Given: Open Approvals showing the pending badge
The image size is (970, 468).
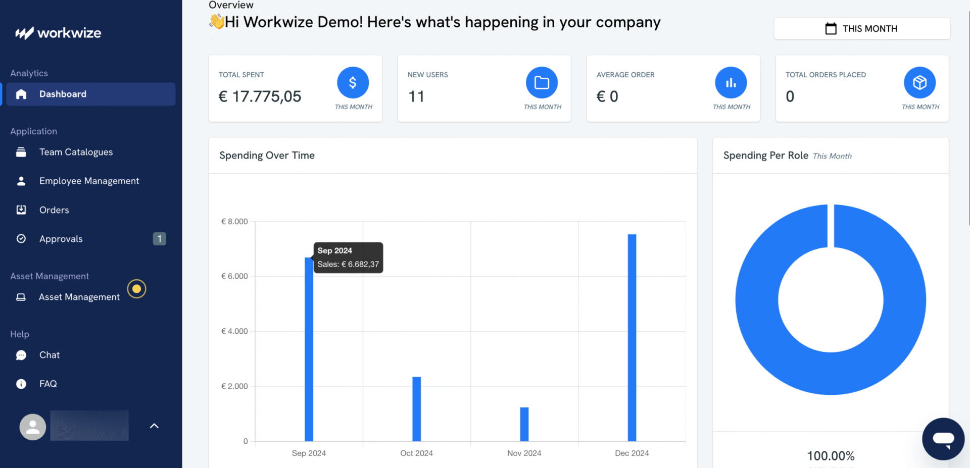Looking at the screenshot, I should 61,238.
